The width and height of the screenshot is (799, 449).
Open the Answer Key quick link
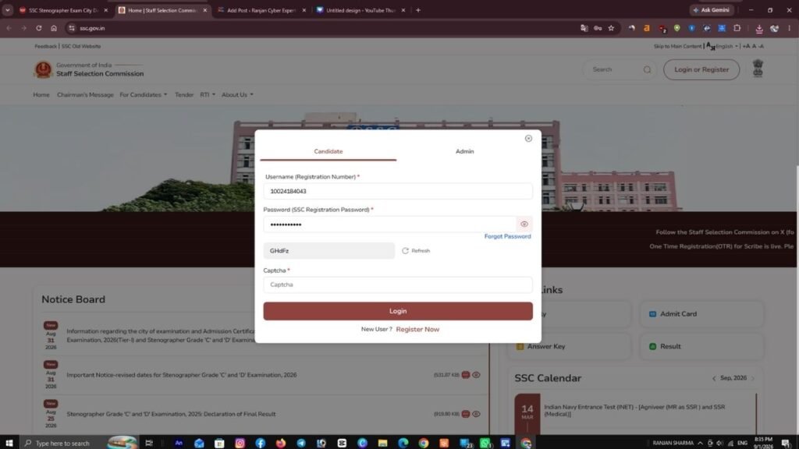coord(569,346)
